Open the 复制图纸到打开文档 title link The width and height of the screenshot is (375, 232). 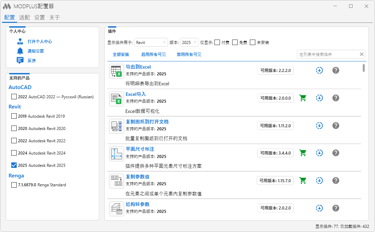coord(147,121)
